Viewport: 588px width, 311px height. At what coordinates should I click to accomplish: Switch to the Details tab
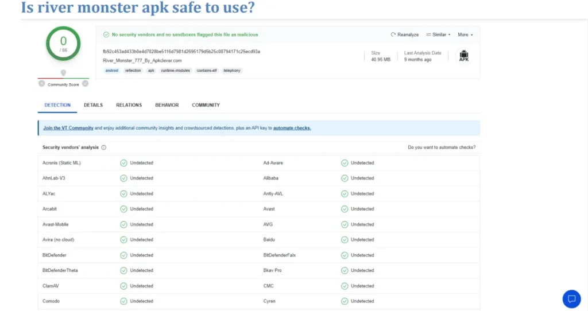click(94, 105)
